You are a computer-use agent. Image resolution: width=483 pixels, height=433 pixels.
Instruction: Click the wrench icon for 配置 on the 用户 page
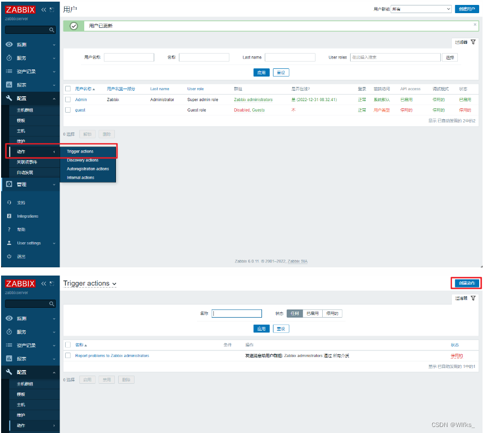tap(9, 98)
